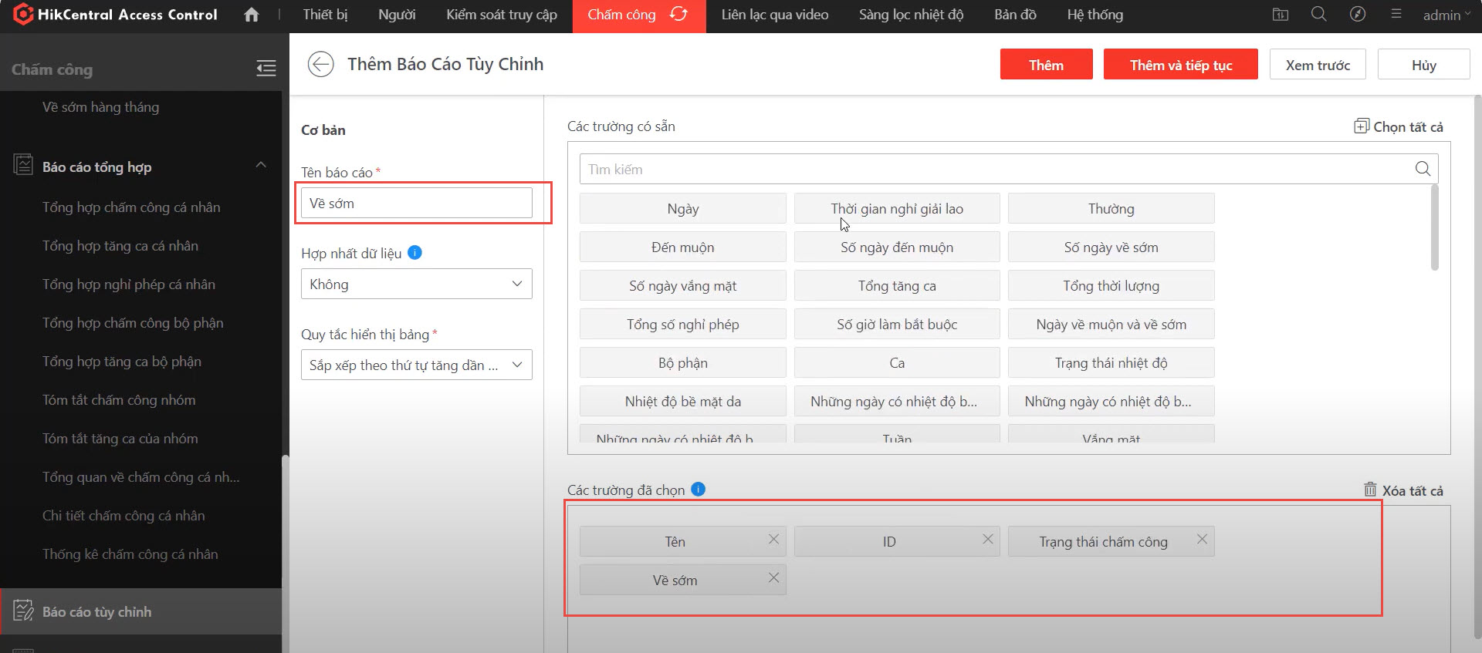Open the Thiết bị menu

pyautogui.click(x=325, y=15)
